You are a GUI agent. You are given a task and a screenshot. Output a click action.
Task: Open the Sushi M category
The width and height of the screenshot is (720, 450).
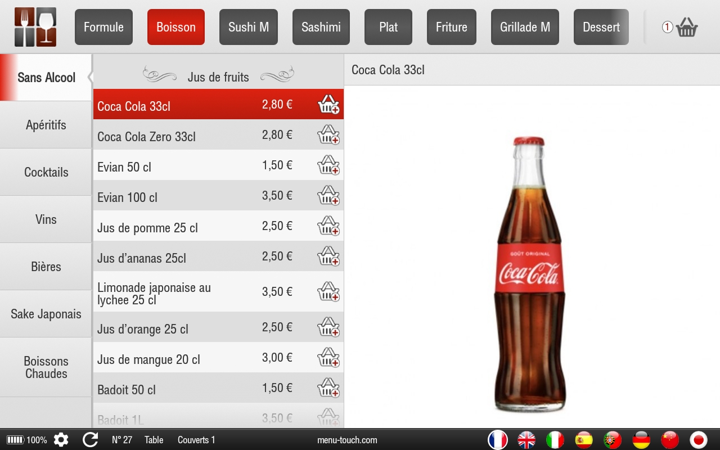pyautogui.click(x=249, y=27)
